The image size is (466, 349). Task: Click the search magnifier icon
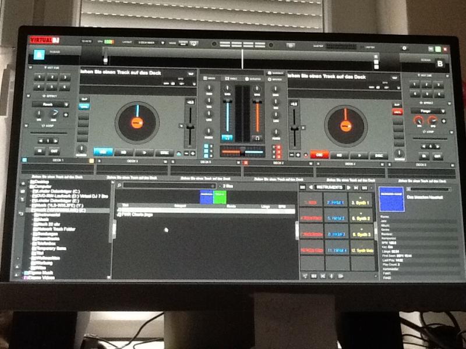(119, 186)
